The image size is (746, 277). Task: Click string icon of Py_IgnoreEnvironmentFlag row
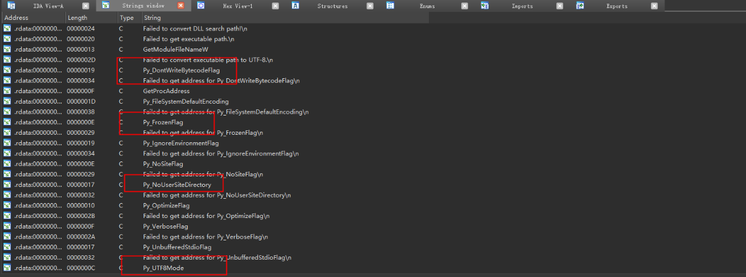7,143
